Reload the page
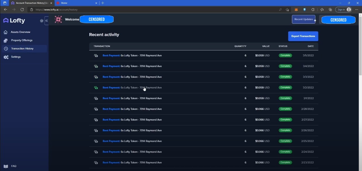Screen dimensions: 362x171 pyautogui.click(x=22, y=10)
